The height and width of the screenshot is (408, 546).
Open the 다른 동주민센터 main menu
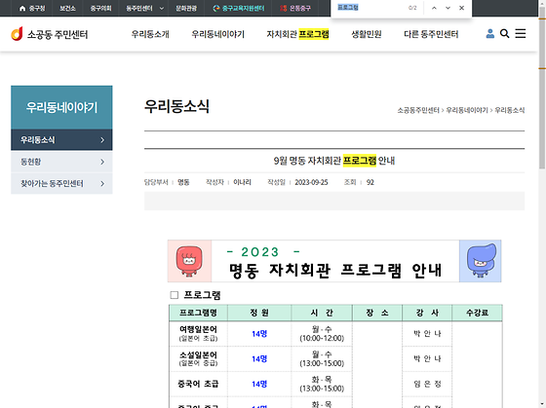coord(431,34)
